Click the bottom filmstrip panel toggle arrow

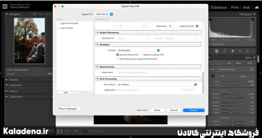point(131,137)
